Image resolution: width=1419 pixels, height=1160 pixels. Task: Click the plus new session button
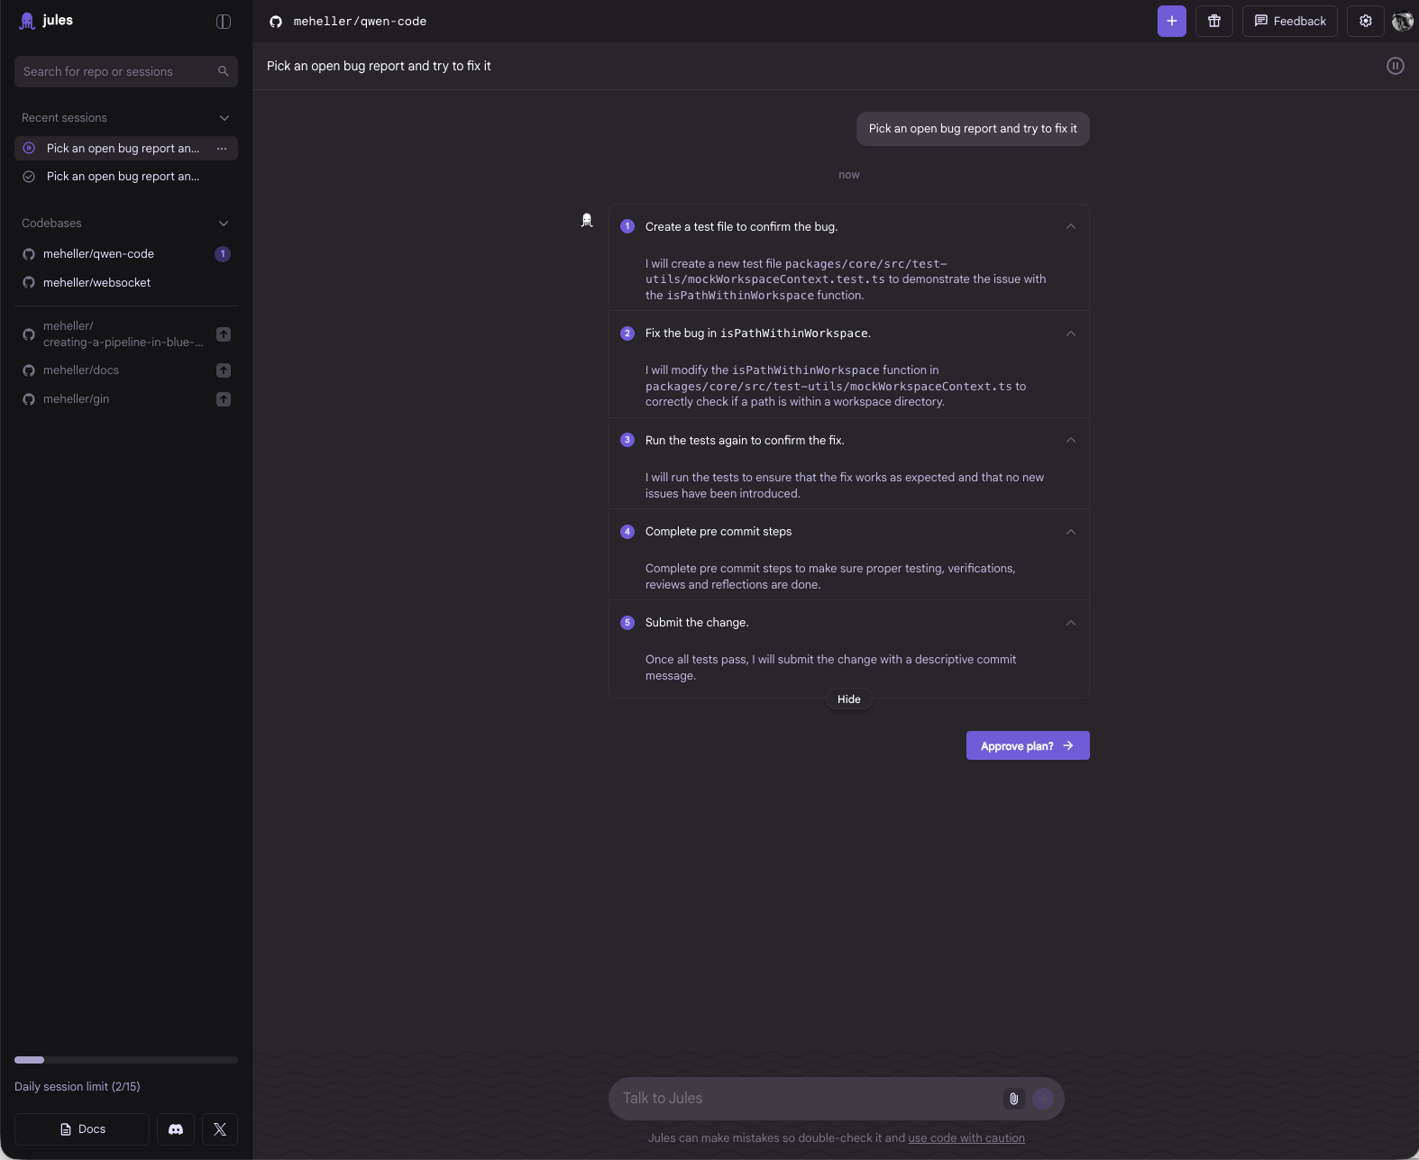click(x=1171, y=21)
